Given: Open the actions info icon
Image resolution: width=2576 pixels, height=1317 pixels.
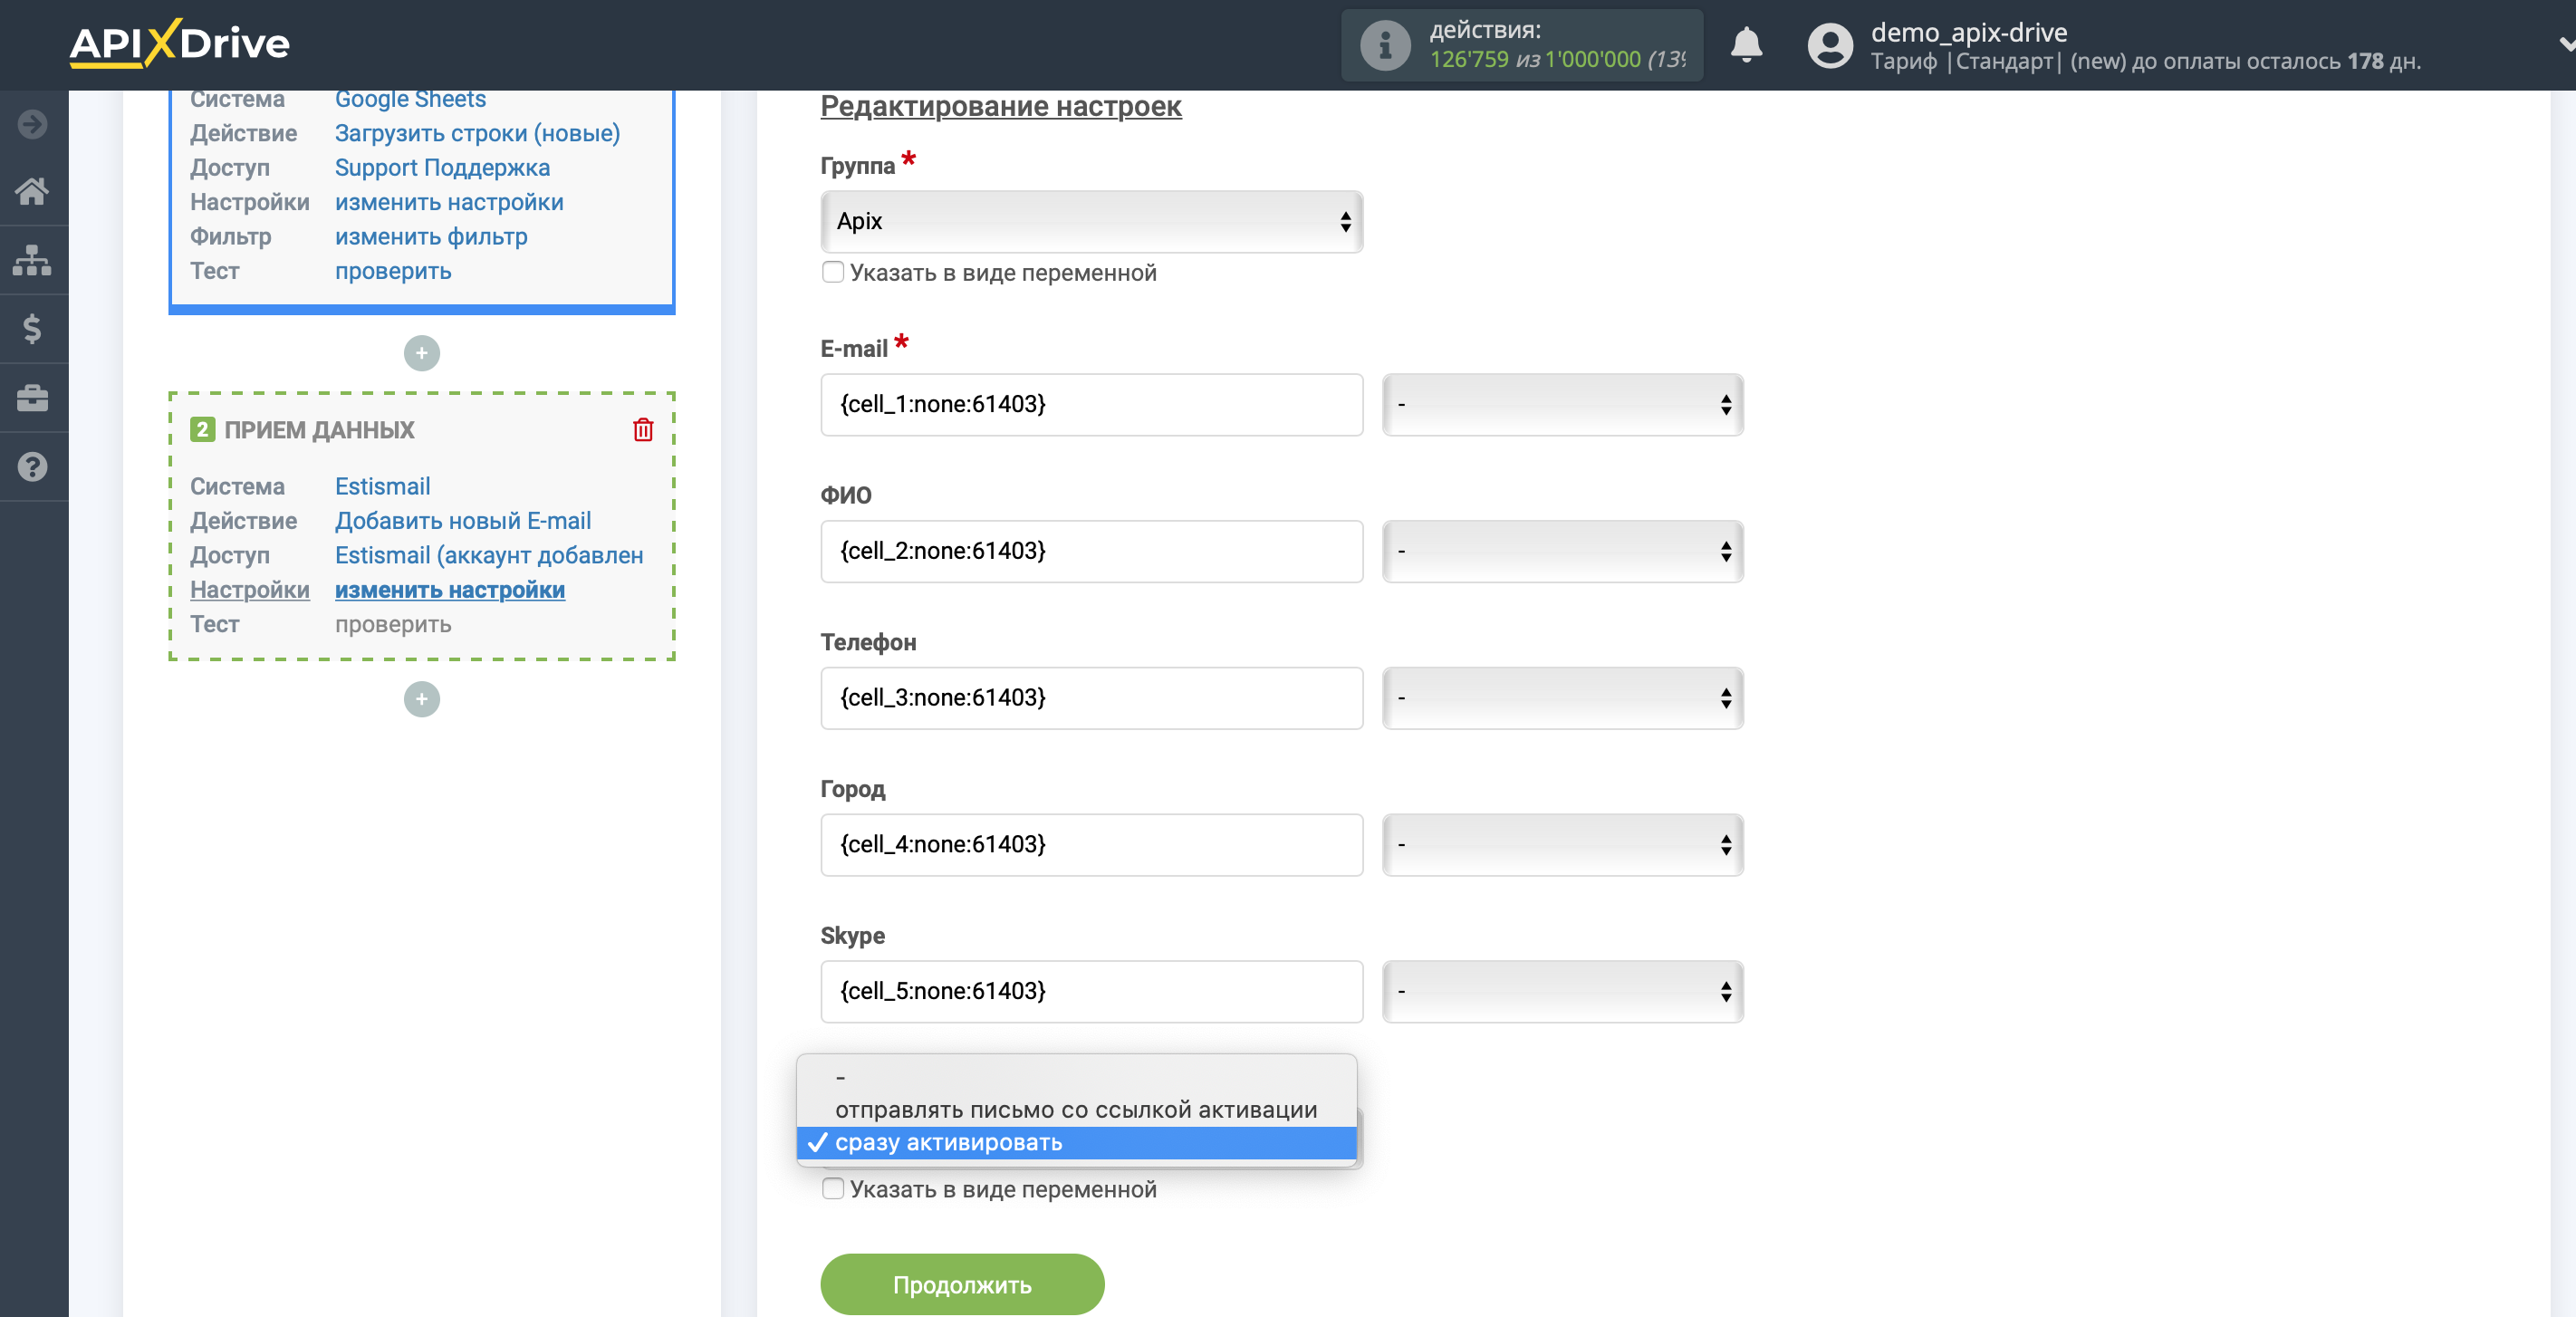Looking at the screenshot, I should point(1385,45).
